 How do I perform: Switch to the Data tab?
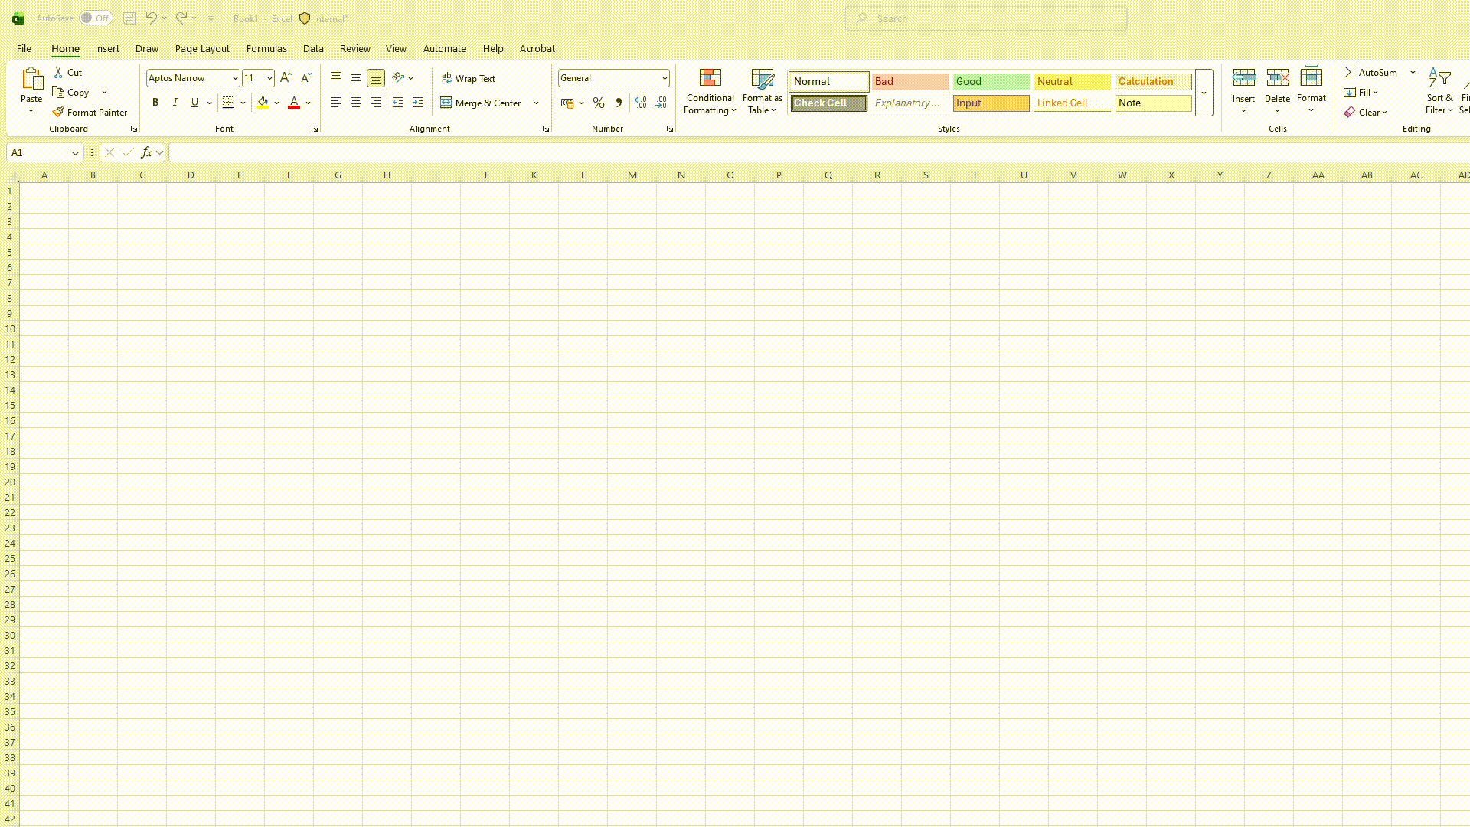(x=313, y=48)
